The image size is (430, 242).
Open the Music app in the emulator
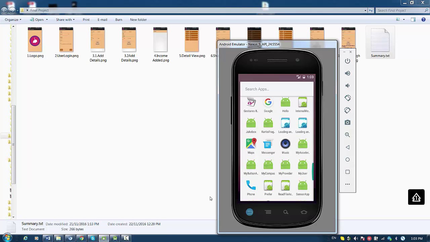(x=285, y=146)
